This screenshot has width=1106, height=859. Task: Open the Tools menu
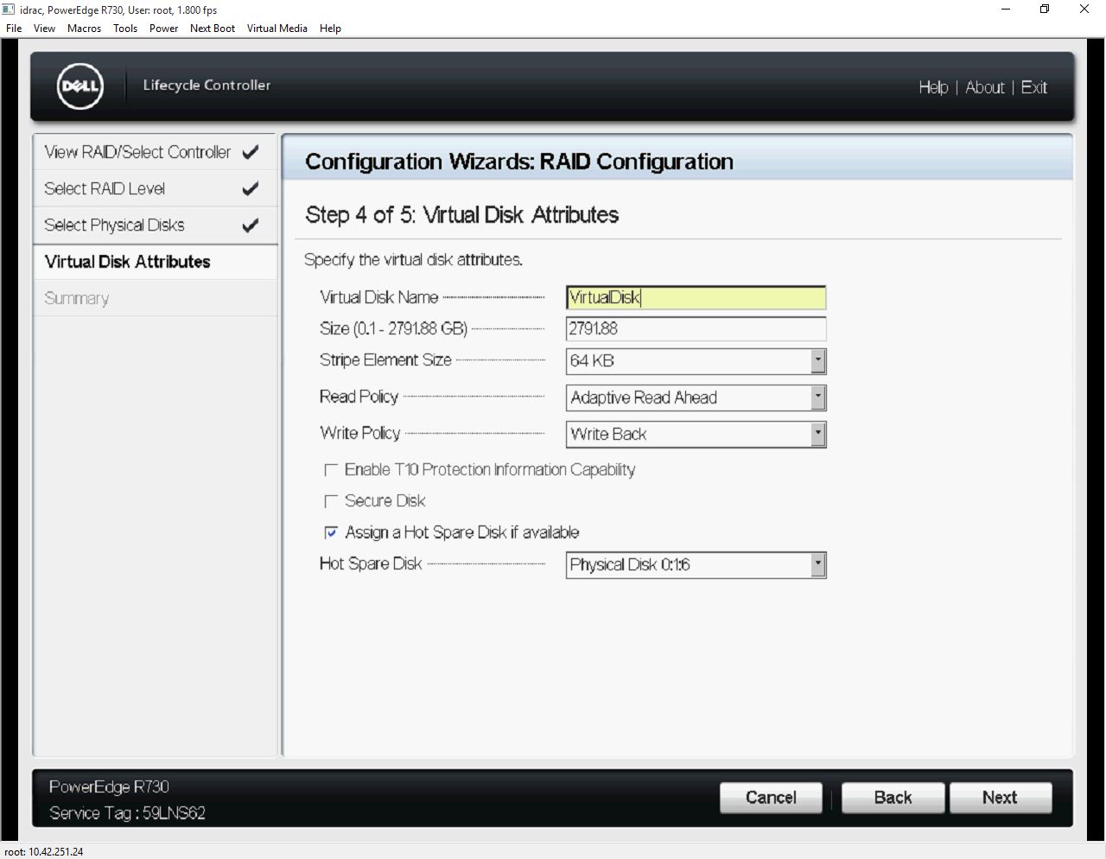click(125, 28)
